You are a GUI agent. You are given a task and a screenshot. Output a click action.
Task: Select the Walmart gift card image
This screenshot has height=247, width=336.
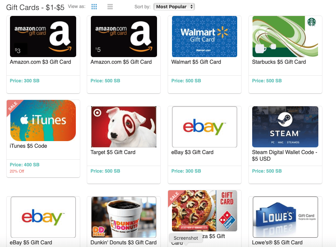(205, 37)
